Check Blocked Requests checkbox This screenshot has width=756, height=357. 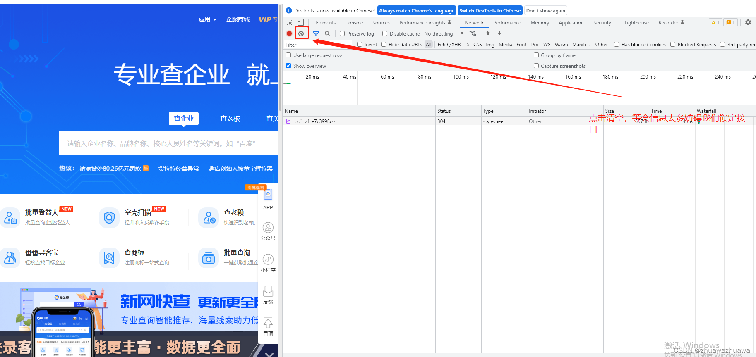pyautogui.click(x=673, y=44)
